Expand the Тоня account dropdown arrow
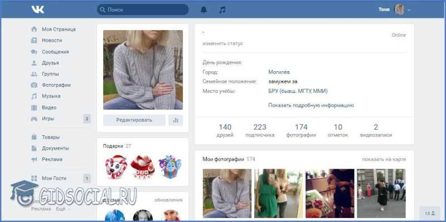Image resolution: width=446 pixels, height=222 pixels. (x=409, y=10)
